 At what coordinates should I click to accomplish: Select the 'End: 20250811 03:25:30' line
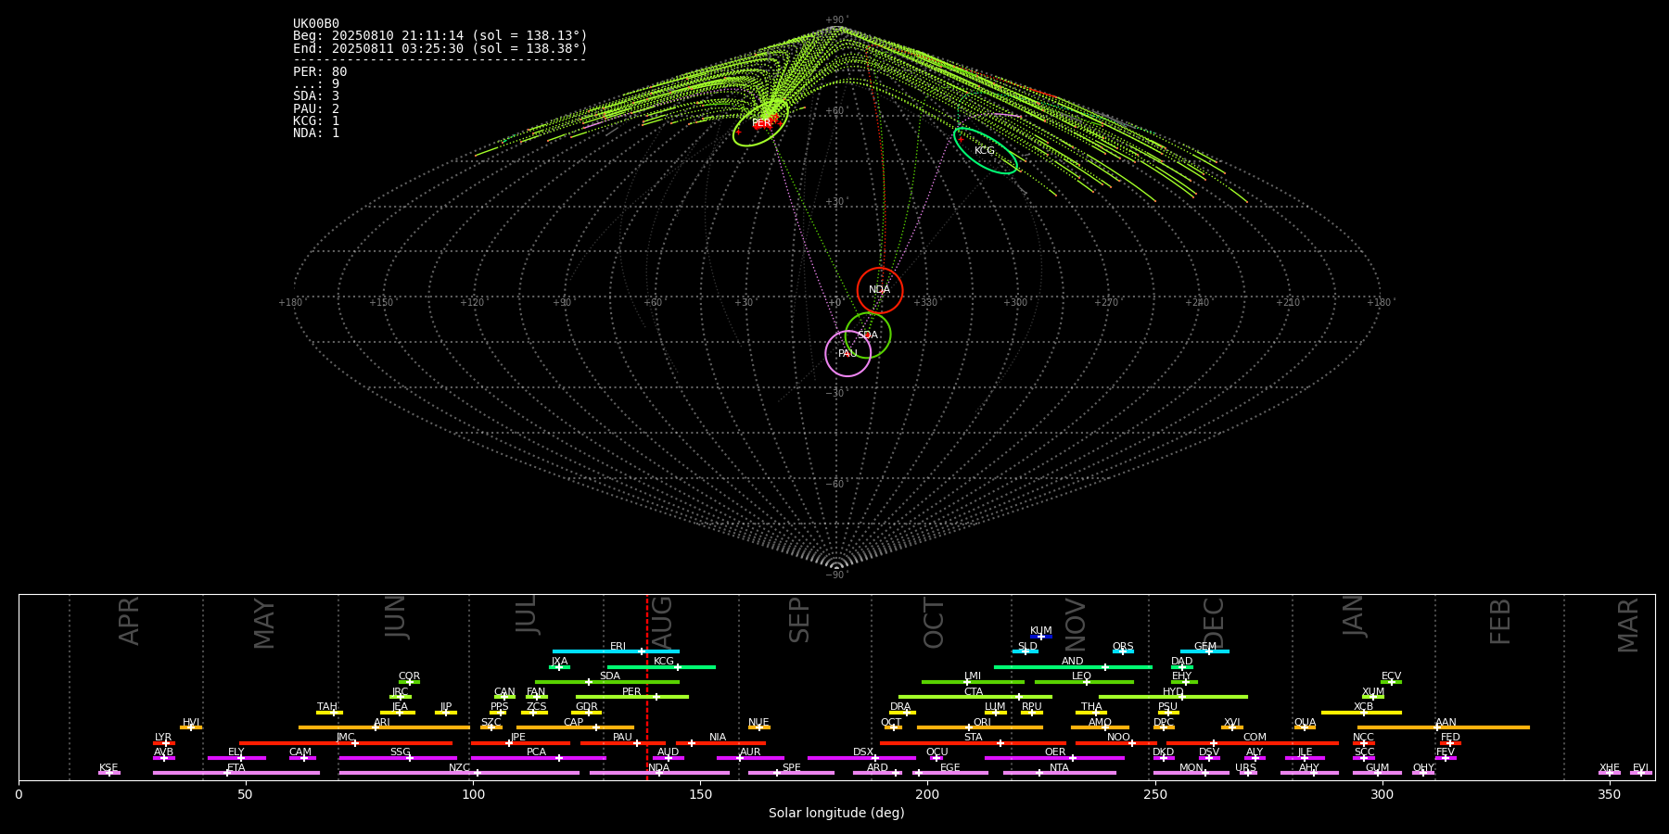pos(440,48)
